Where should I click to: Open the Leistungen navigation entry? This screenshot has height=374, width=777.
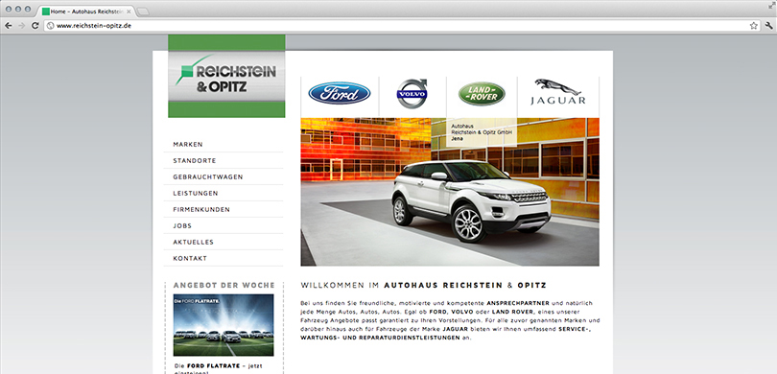pyautogui.click(x=223, y=193)
